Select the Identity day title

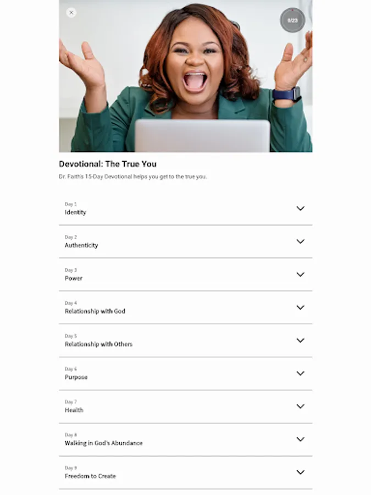pos(75,212)
